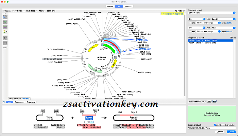The height and width of the screenshot is (136, 238).
Task: Switch to the Insert tab
Action: pyautogui.click(x=119, y=6)
